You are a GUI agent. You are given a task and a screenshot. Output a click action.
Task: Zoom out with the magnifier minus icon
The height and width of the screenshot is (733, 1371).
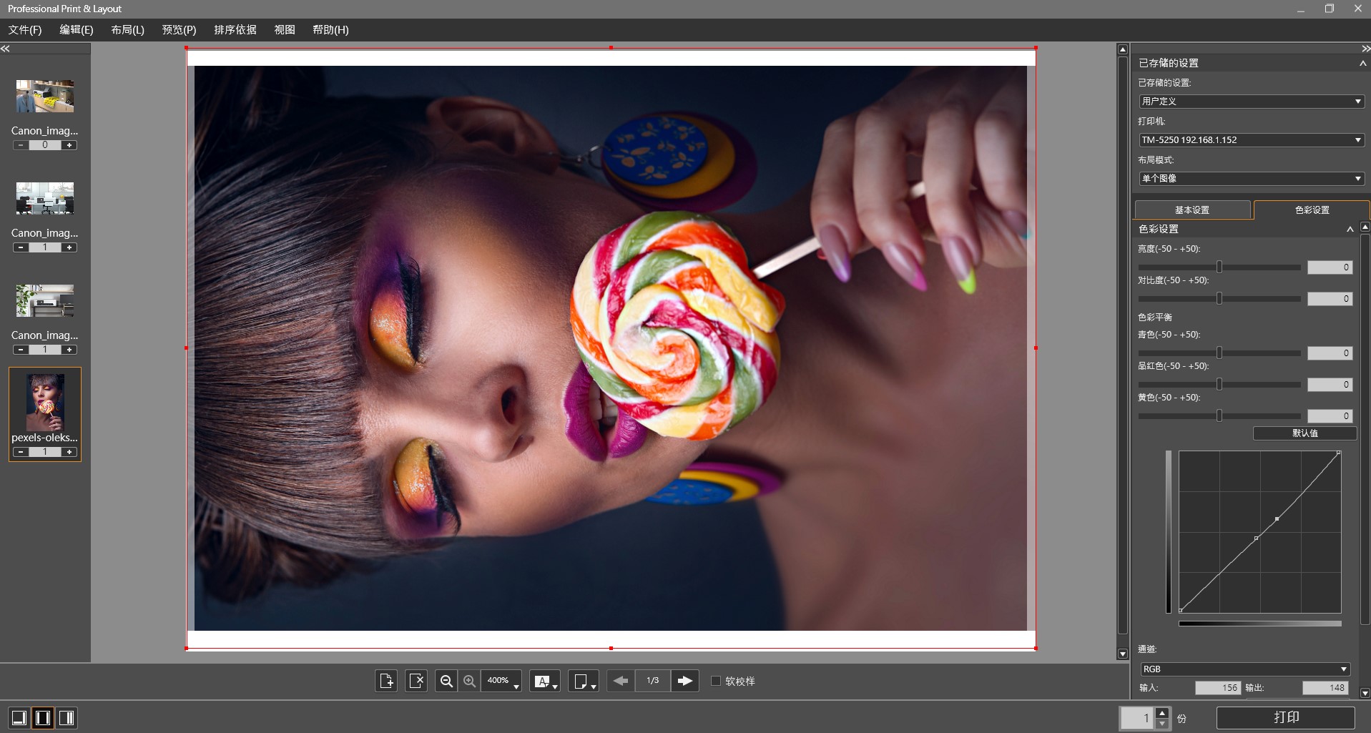coord(446,681)
